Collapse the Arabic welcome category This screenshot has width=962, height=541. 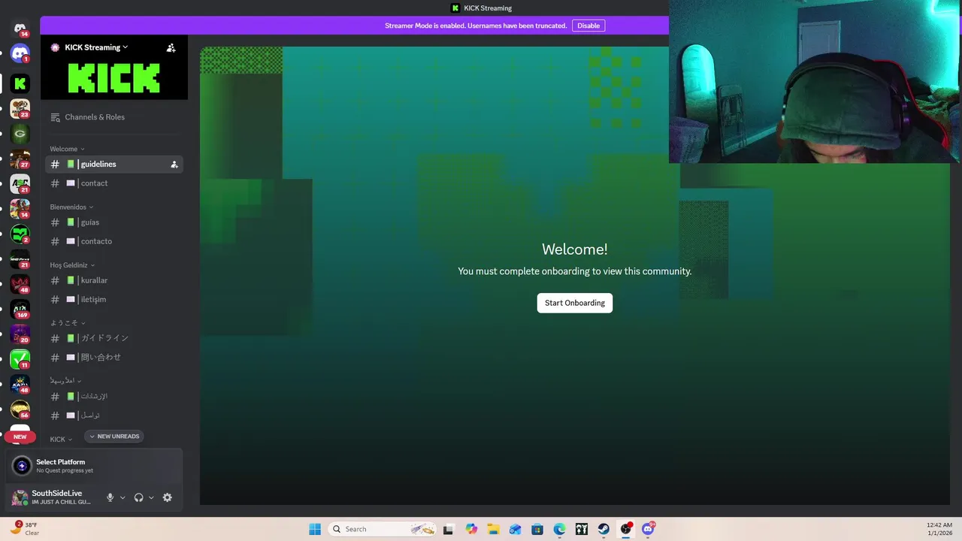pos(65,380)
